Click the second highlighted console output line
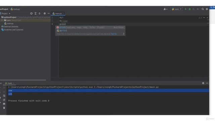The height and width of the screenshot is (121, 215). click(x=10, y=94)
